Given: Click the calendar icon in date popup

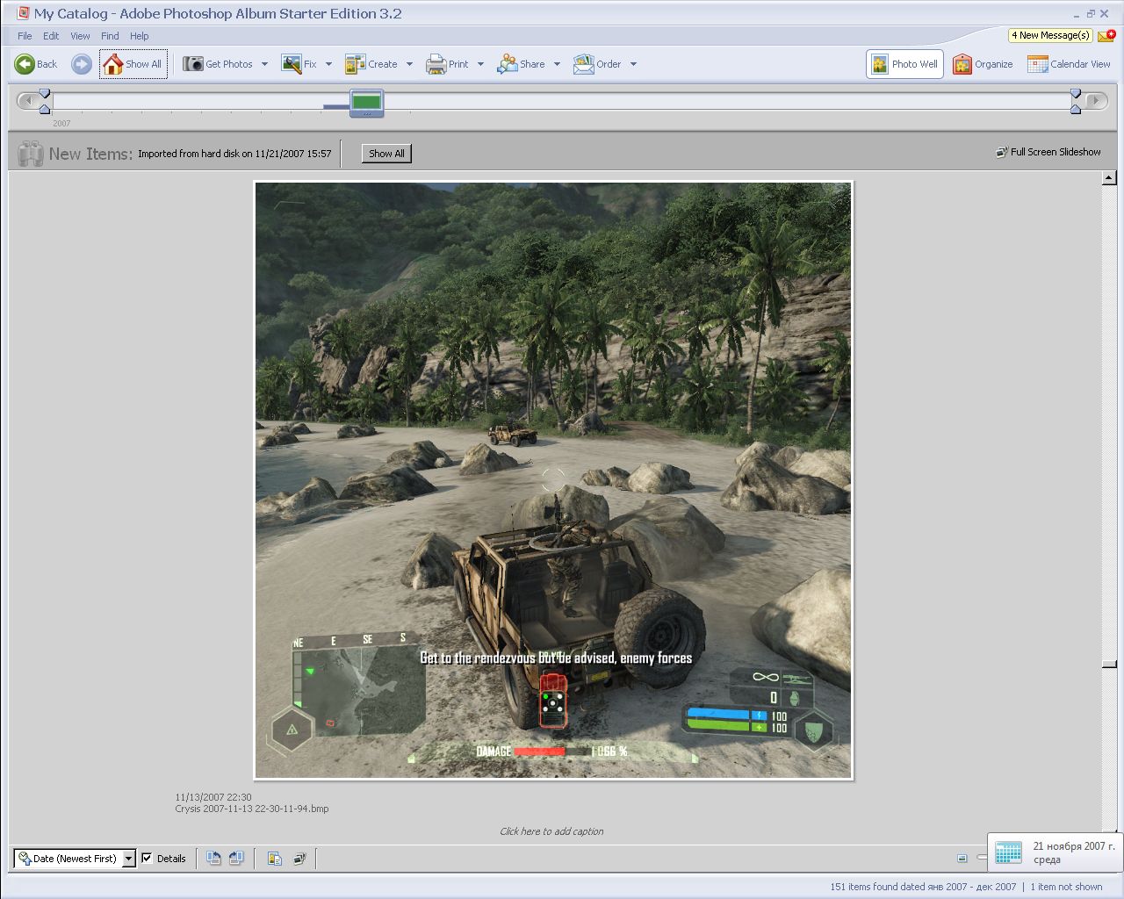Looking at the screenshot, I should point(1008,852).
